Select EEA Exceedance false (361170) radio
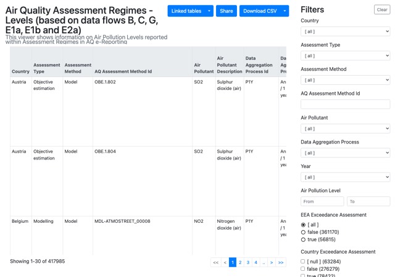Image resolution: width=395 pixels, height=277 pixels. pyautogui.click(x=303, y=232)
